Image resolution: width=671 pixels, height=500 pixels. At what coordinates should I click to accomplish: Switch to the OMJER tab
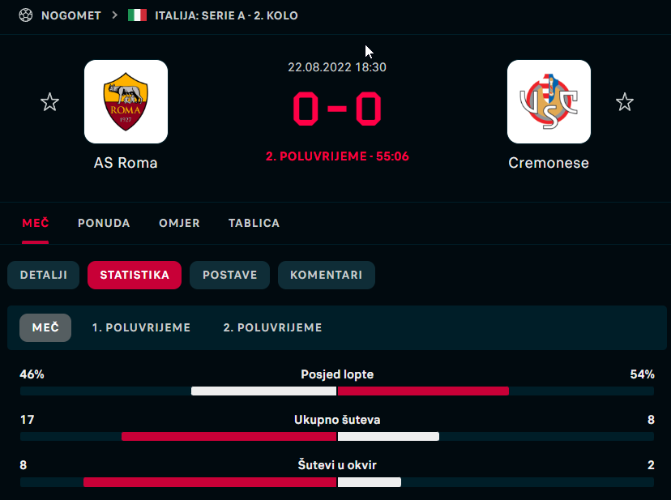pyautogui.click(x=179, y=223)
